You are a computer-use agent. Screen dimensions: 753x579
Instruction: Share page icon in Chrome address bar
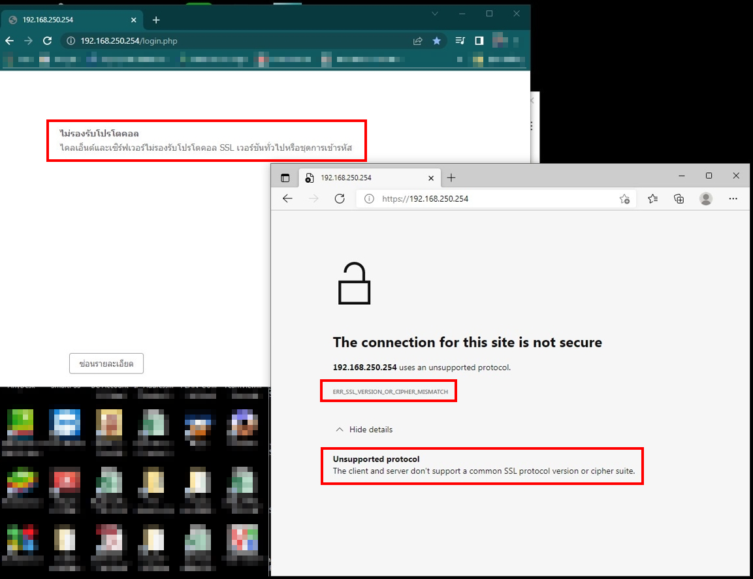click(x=418, y=41)
